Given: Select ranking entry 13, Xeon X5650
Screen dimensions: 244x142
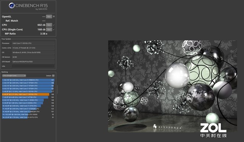Looking at the screenshot, I should [x=28, y=115].
